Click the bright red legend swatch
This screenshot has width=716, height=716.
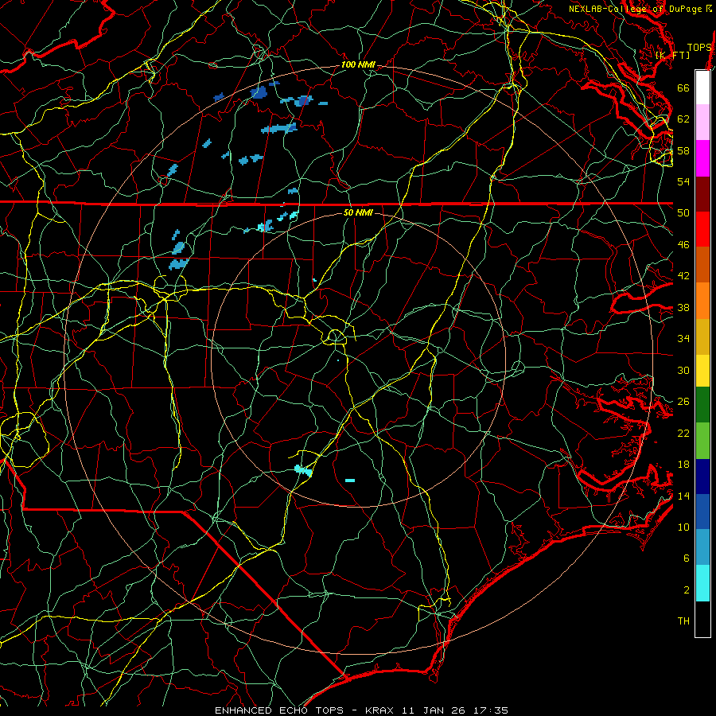tap(702, 230)
